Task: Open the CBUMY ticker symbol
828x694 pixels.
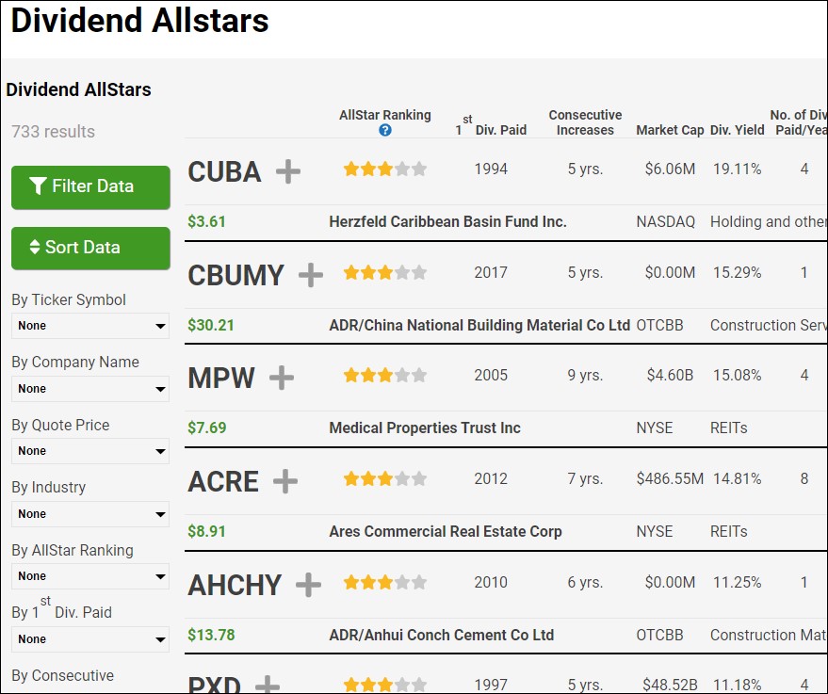Action: pyautogui.click(x=236, y=275)
